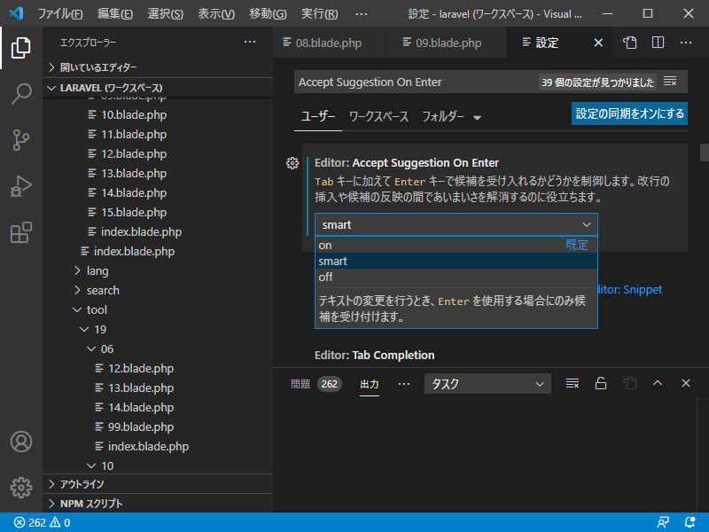This screenshot has height=532, width=709.
Task: Click the errors and warnings status indicator
Action: 42,522
